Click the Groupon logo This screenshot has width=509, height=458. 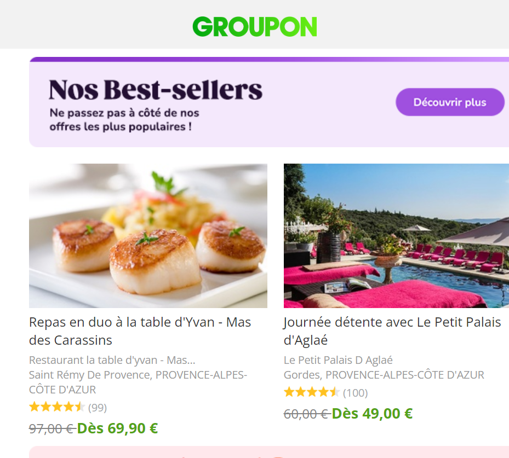pos(254,27)
